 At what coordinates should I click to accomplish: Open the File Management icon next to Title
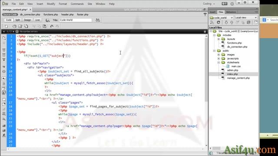[98, 20]
